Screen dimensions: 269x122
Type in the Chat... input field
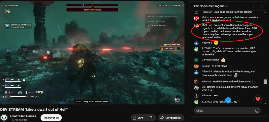tap(224, 111)
